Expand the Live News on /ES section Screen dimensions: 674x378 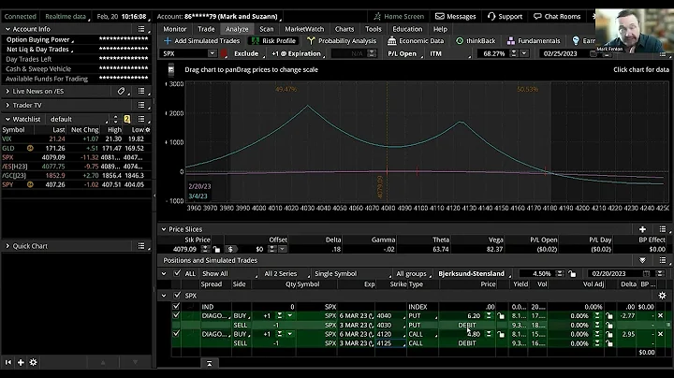click(7, 91)
